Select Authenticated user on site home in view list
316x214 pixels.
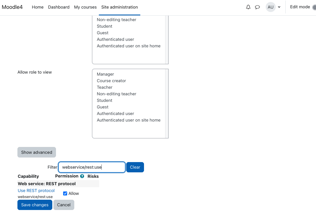(129, 120)
